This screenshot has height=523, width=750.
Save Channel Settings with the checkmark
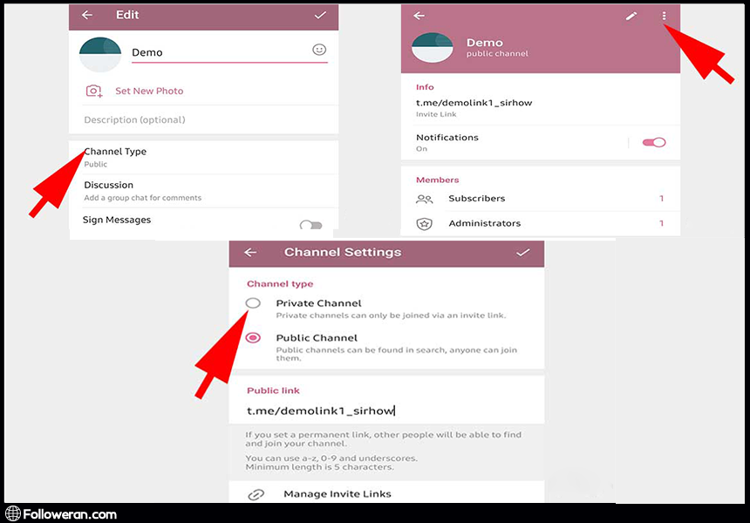click(522, 253)
